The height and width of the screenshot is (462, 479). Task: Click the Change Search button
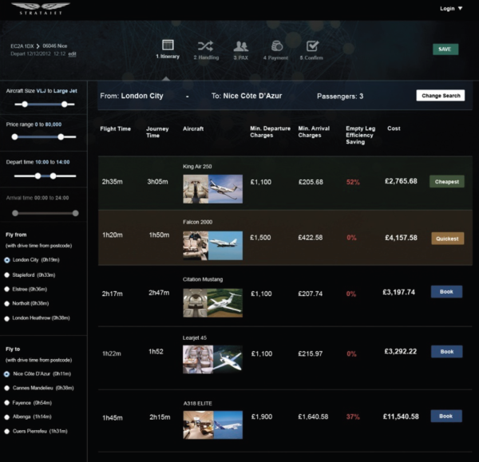(441, 96)
